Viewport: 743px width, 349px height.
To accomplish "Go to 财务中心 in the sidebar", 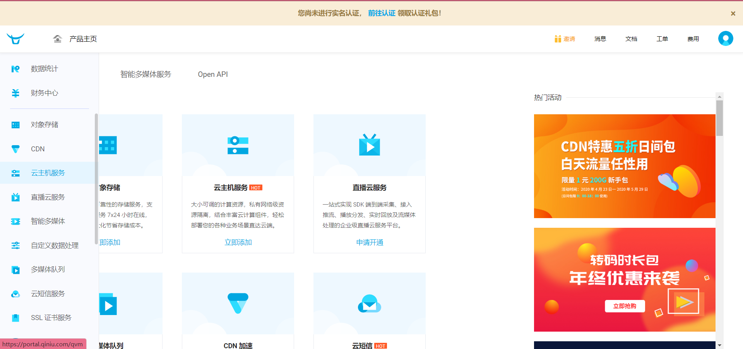I will click(x=44, y=93).
